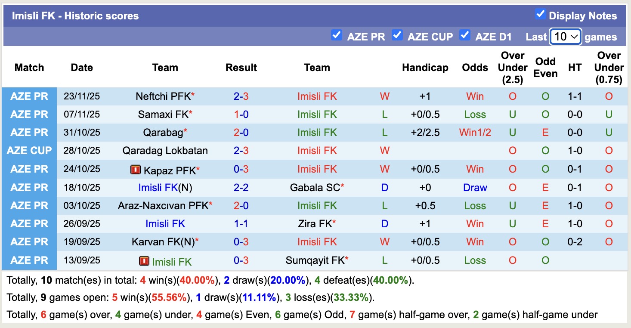The width and height of the screenshot is (631, 328).
Task: Click the Over Under (2.5) column header
Action: pos(512,68)
